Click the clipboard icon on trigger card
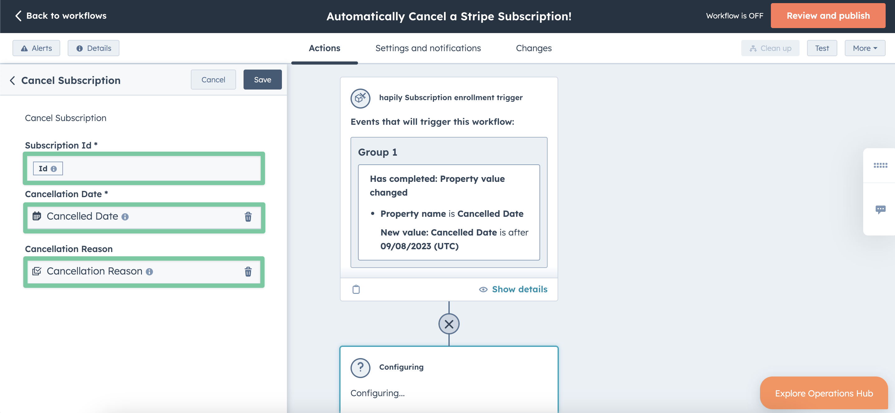The width and height of the screenshot is (895, 413). click(x=356, y=289)
